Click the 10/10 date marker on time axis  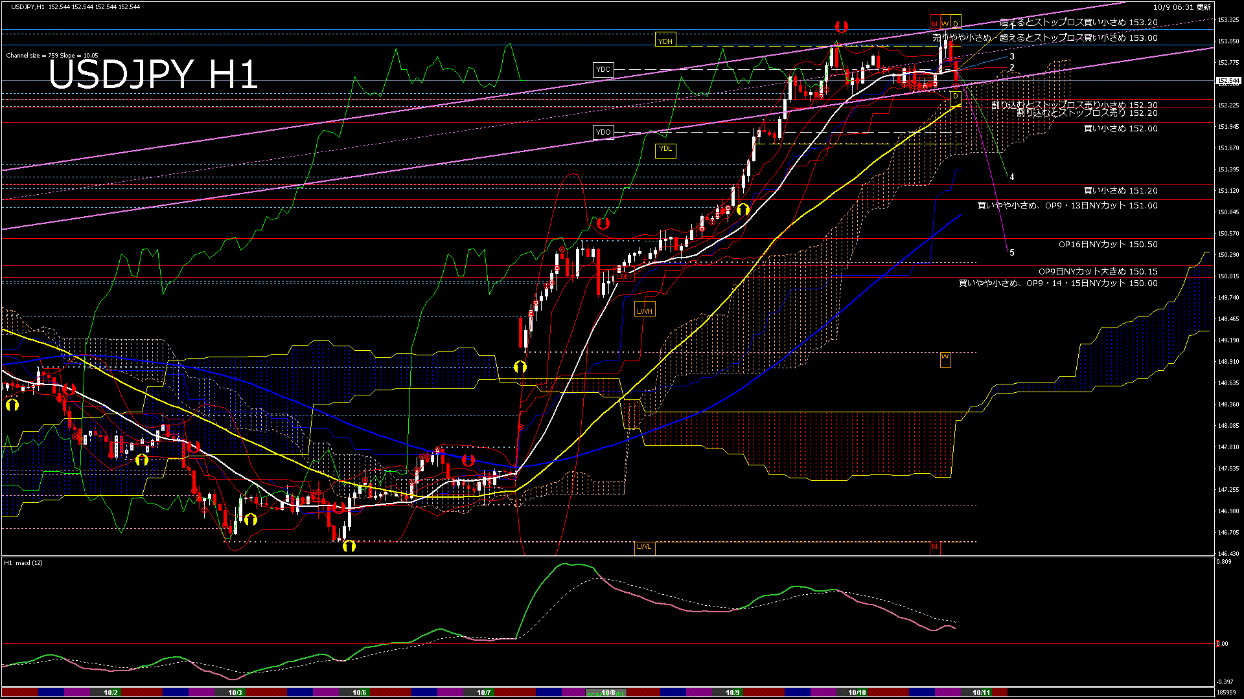pyautogui.click(x=857, y=693)
